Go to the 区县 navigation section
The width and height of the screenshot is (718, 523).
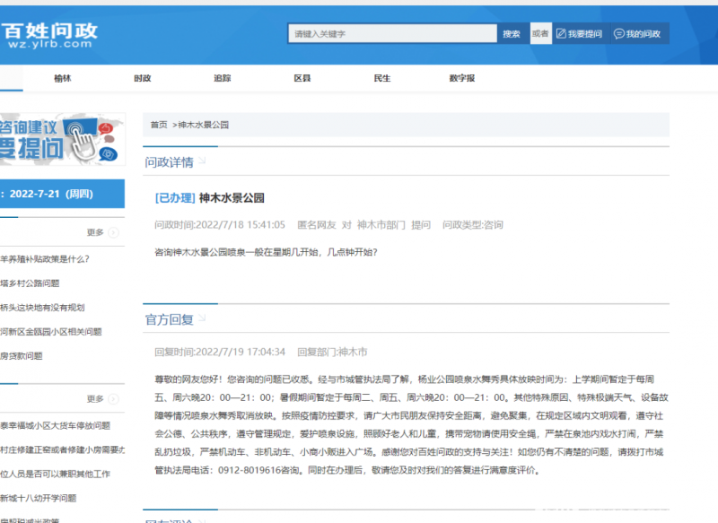[x=302, y=79]
